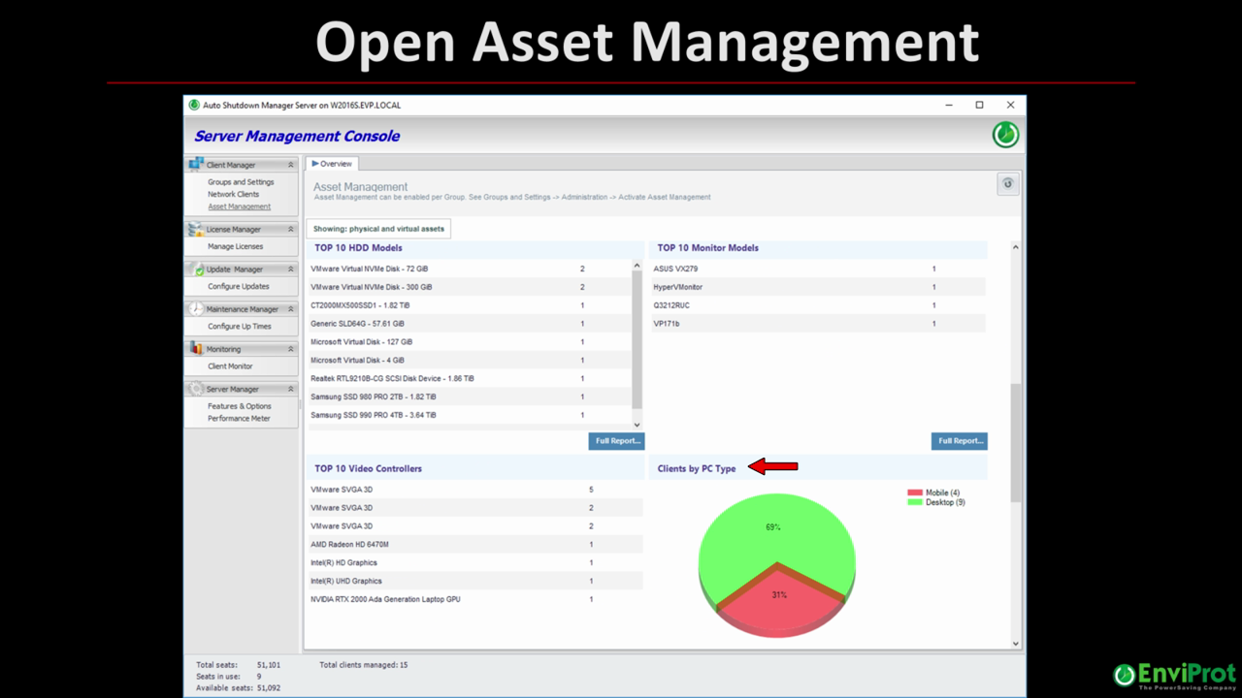Image resolution: width=1242 pixels, height=698 pixels.
Task: Click the main panel scroll-down arrow
Action: pyautogui.click(x=1016, y=643)
